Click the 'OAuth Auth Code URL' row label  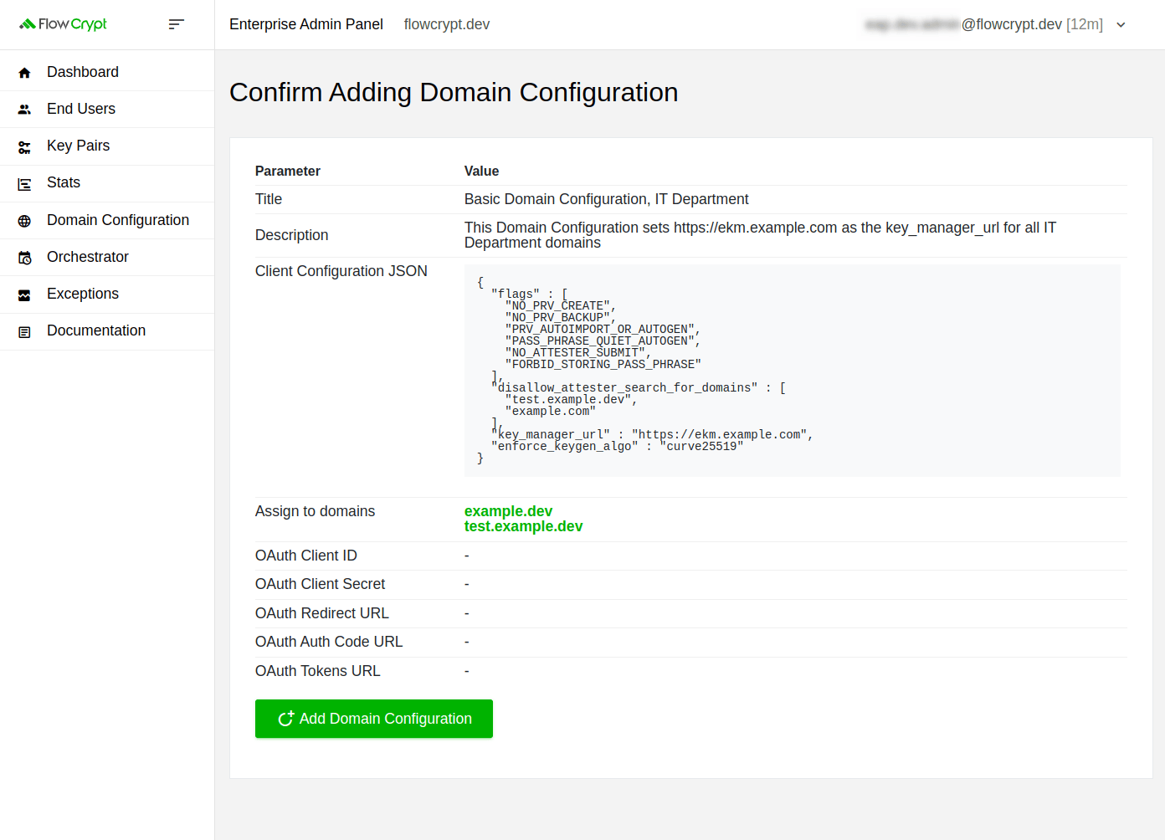tap(329, 642)
